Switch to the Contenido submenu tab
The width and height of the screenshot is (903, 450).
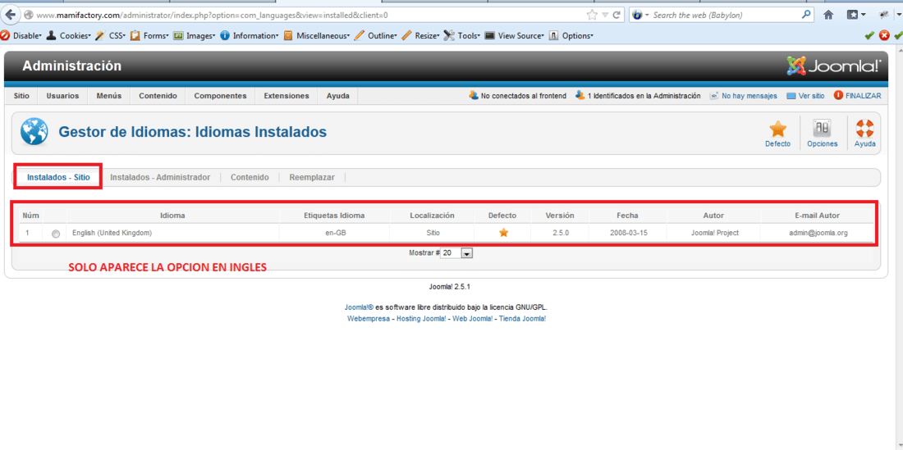250,178
